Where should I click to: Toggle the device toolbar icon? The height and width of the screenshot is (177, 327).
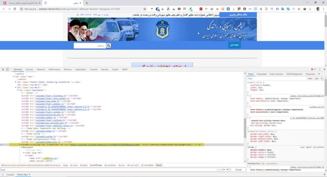point(7,69)
